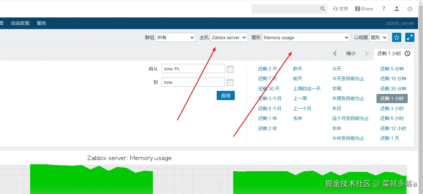Click the clock icon beside 还剩 1 小时

point(407,54)
